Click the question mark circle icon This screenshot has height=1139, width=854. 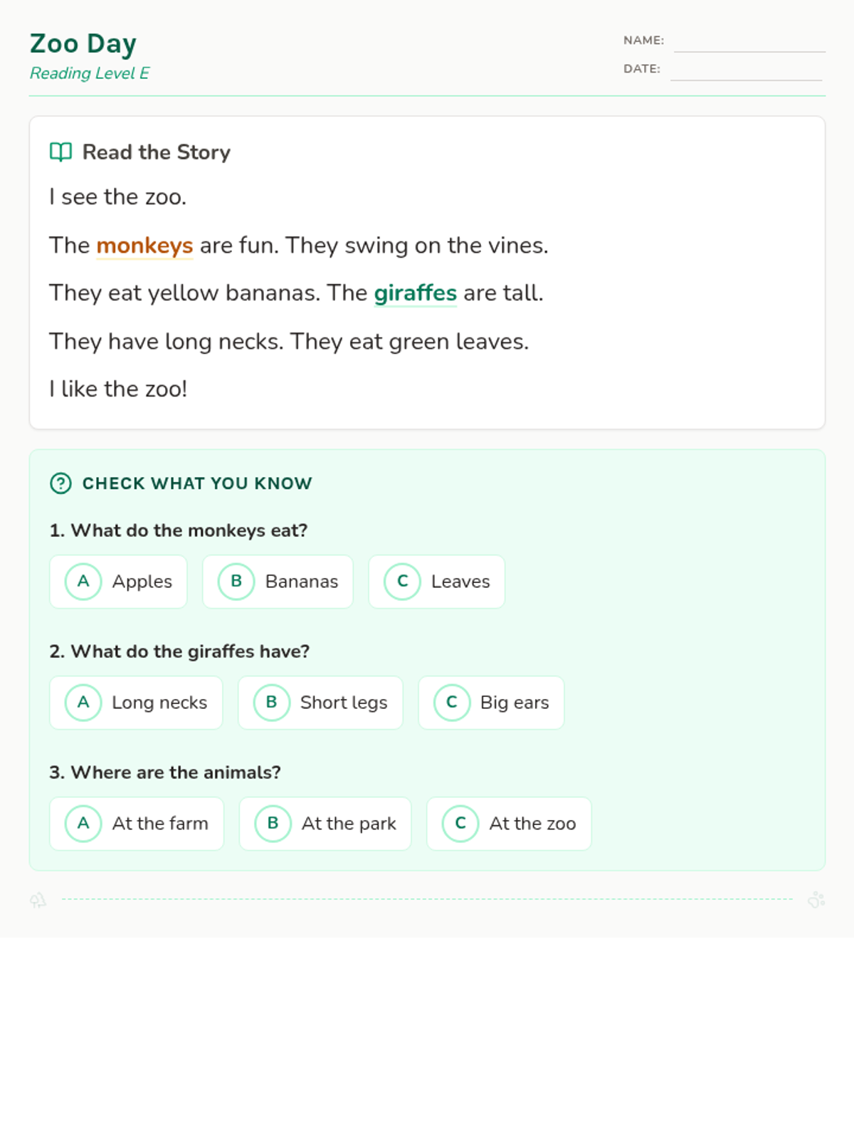click(60, 483)
